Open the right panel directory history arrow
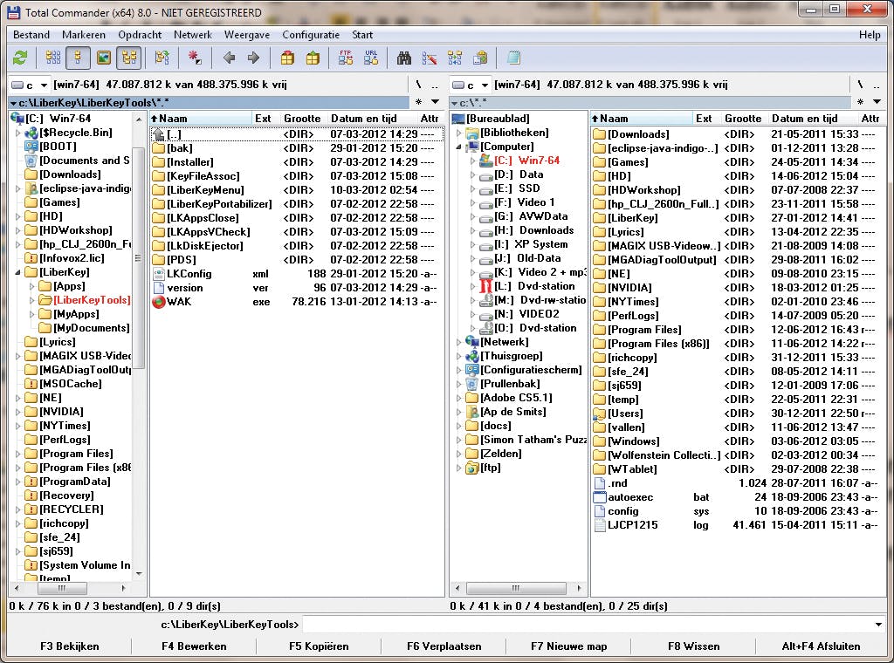The image size is (894, 663). [x=877, y=102]
